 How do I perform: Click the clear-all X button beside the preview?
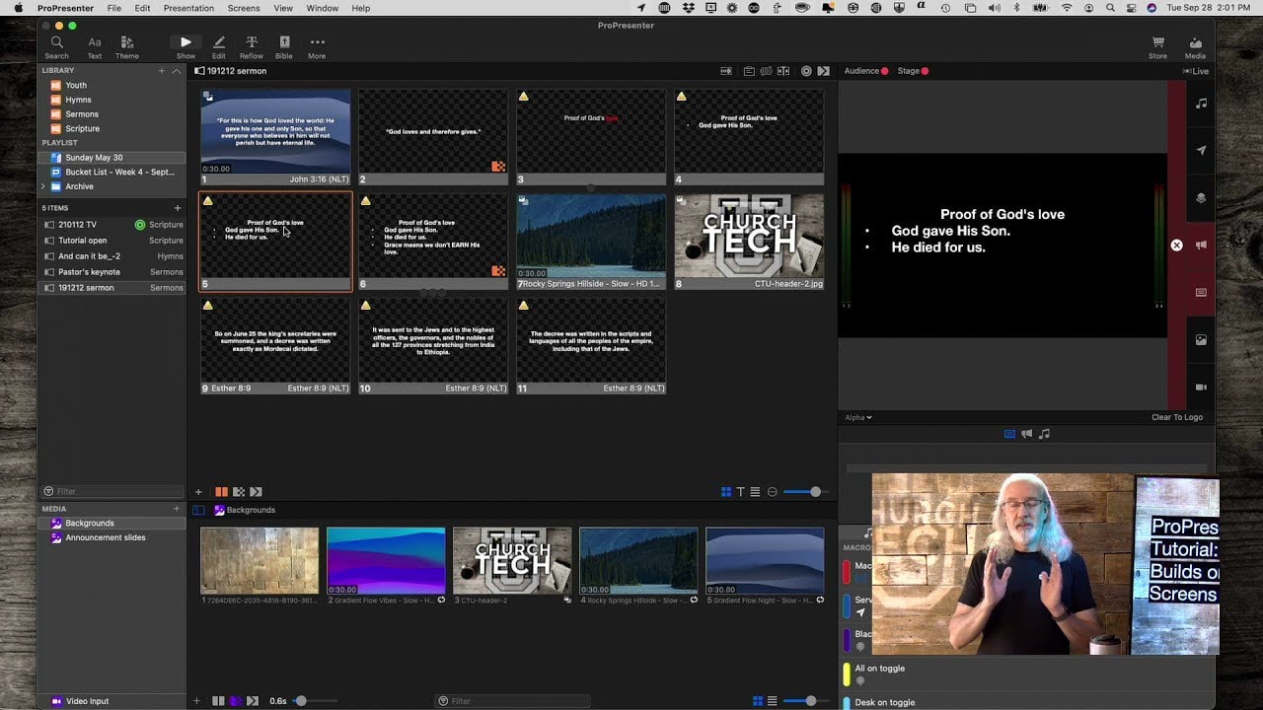[x=1176, y=245]
